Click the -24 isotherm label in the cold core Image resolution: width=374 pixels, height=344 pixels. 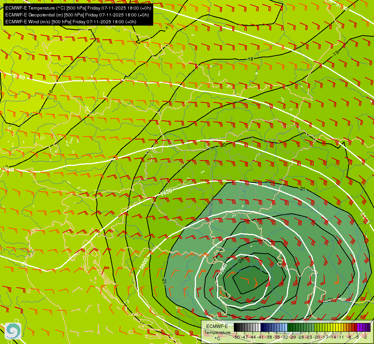click(241, 261)
